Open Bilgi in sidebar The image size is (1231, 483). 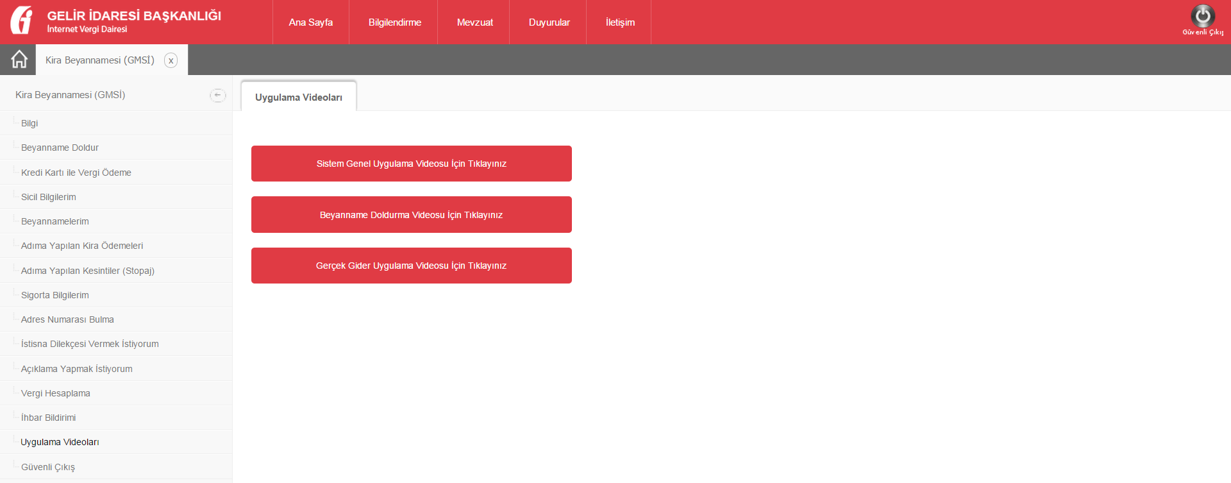[x=116, y=123]
